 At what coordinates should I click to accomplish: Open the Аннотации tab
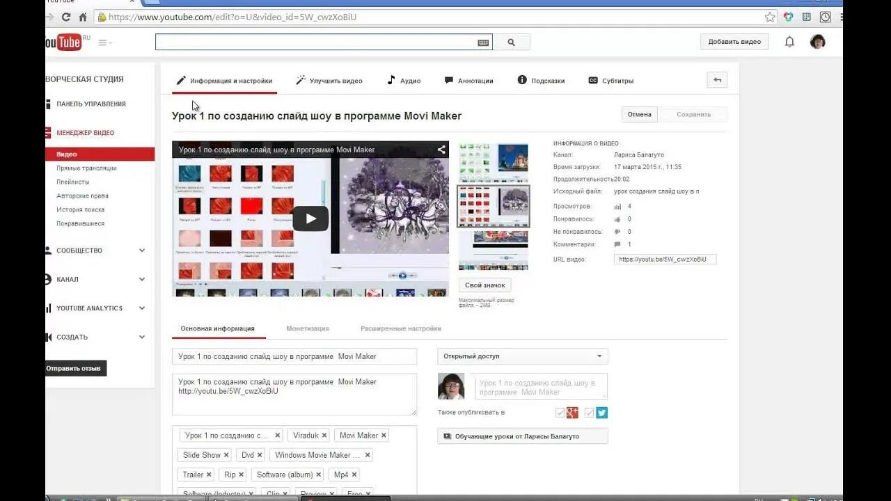click(x=468, y=81)
